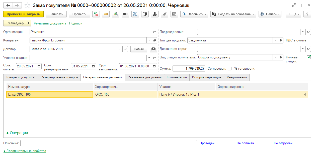Open Организация record via open icon
This screenshot has width=316, height=157.
[154, 32]
